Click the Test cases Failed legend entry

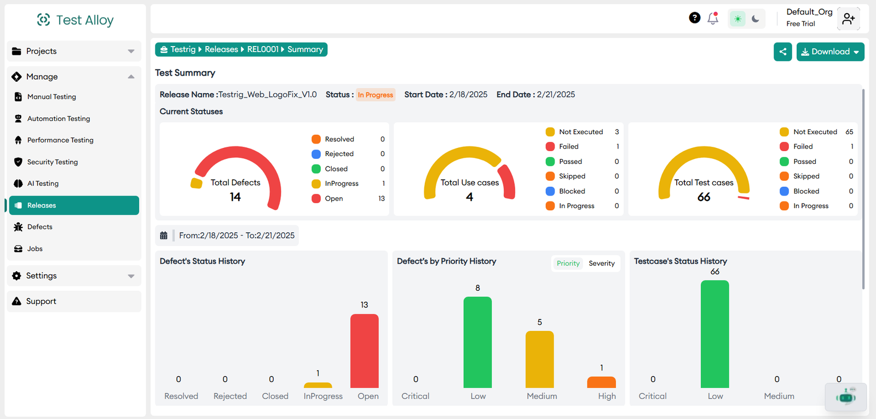816,147
